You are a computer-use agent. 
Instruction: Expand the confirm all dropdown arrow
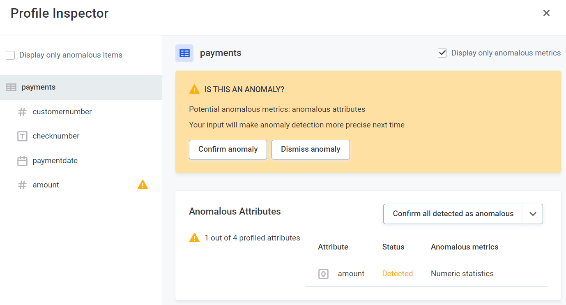coord(533,214)
